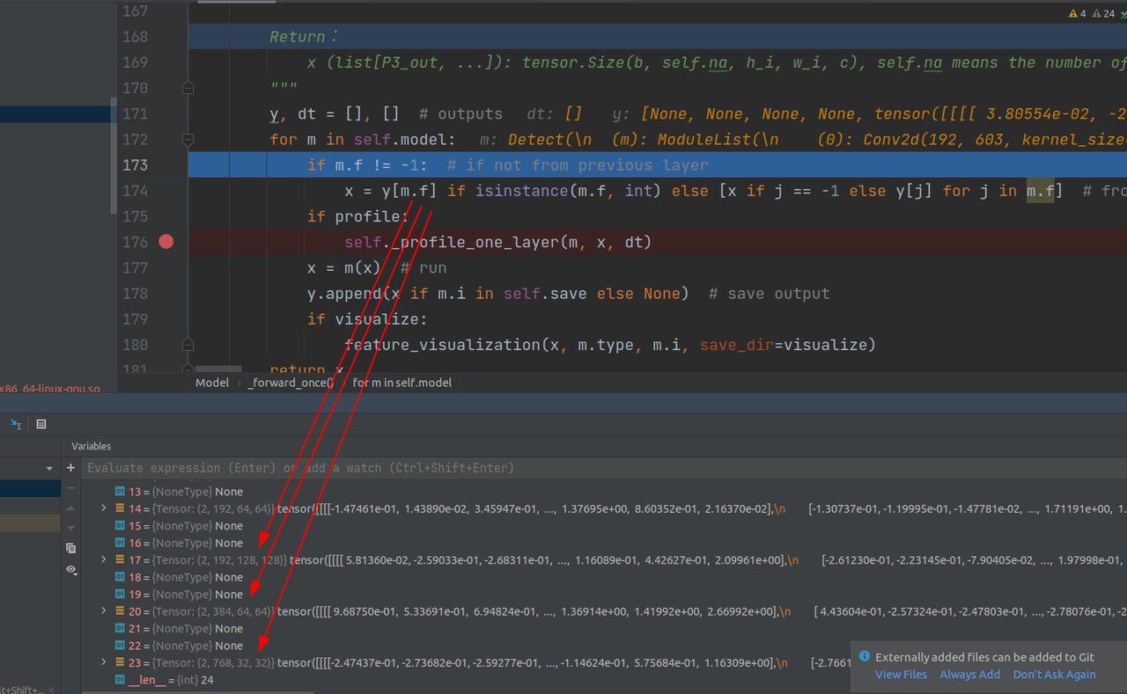This screenshot has height=694, width=1127.
Task: Click the _forward_once() breadcrumb
Action: (291, 383)
